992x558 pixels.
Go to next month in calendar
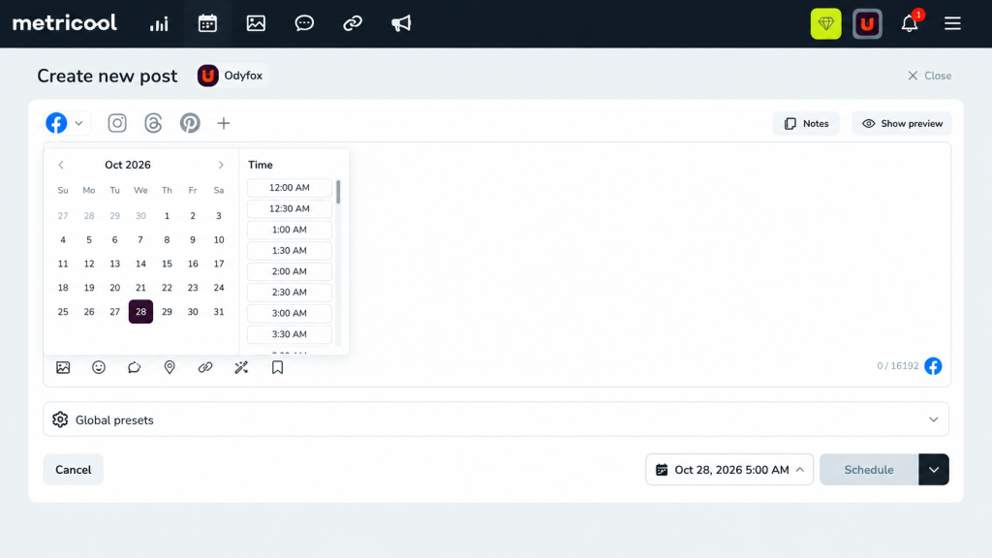tap(221, 165)
